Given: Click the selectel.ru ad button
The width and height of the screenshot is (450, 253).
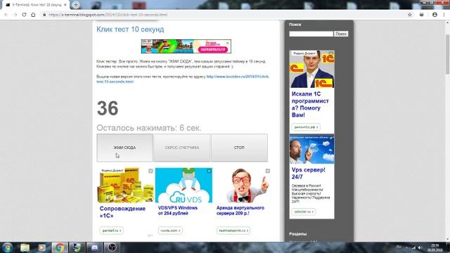Looking at the screenshot, I should point(304,212).
